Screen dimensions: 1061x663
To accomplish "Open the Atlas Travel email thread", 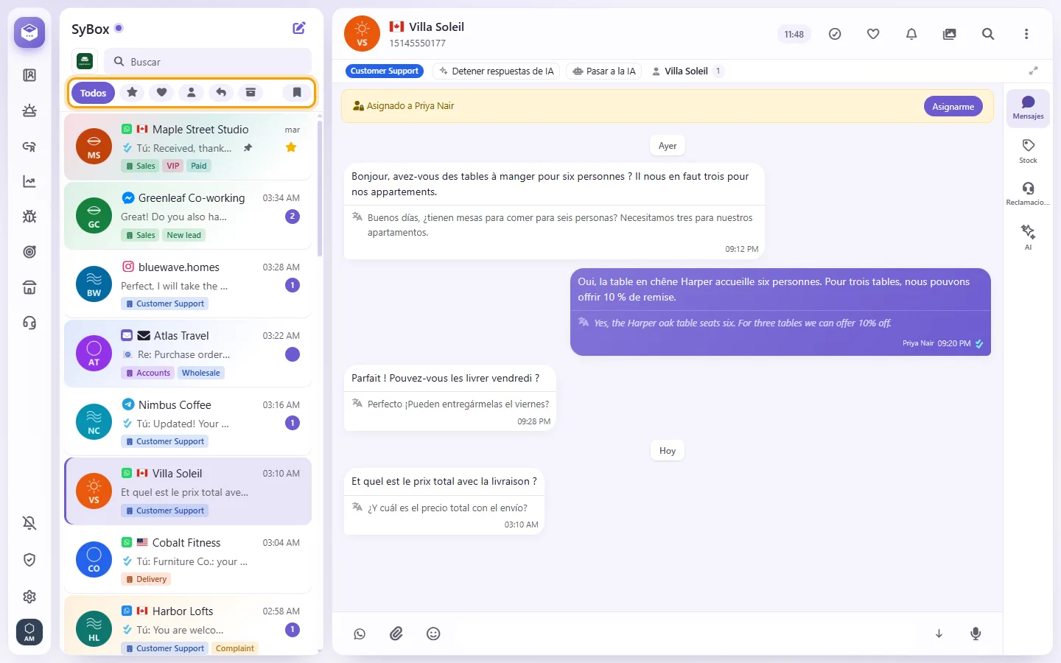I will point(188,354).
